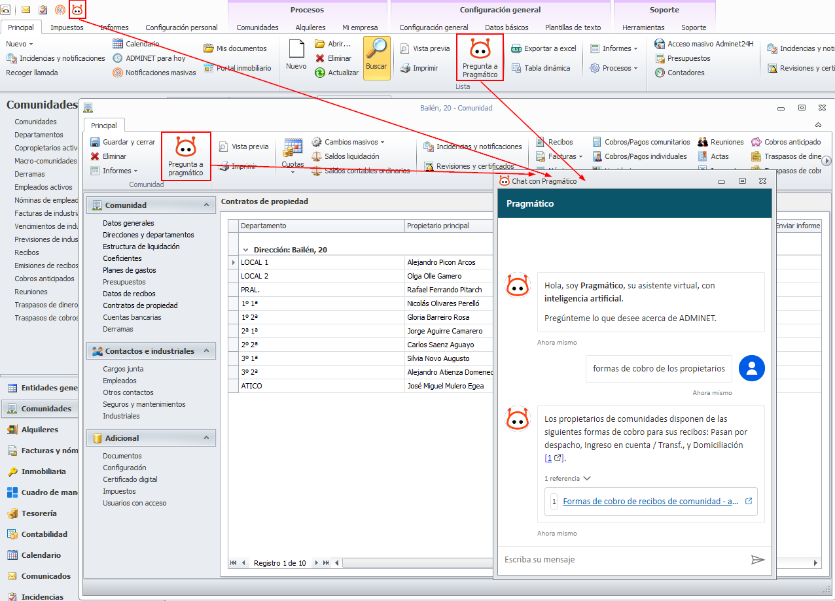Open the mail envelope icon in quick access bar
This screenshot has height=601, width=835.
(26, 9)
